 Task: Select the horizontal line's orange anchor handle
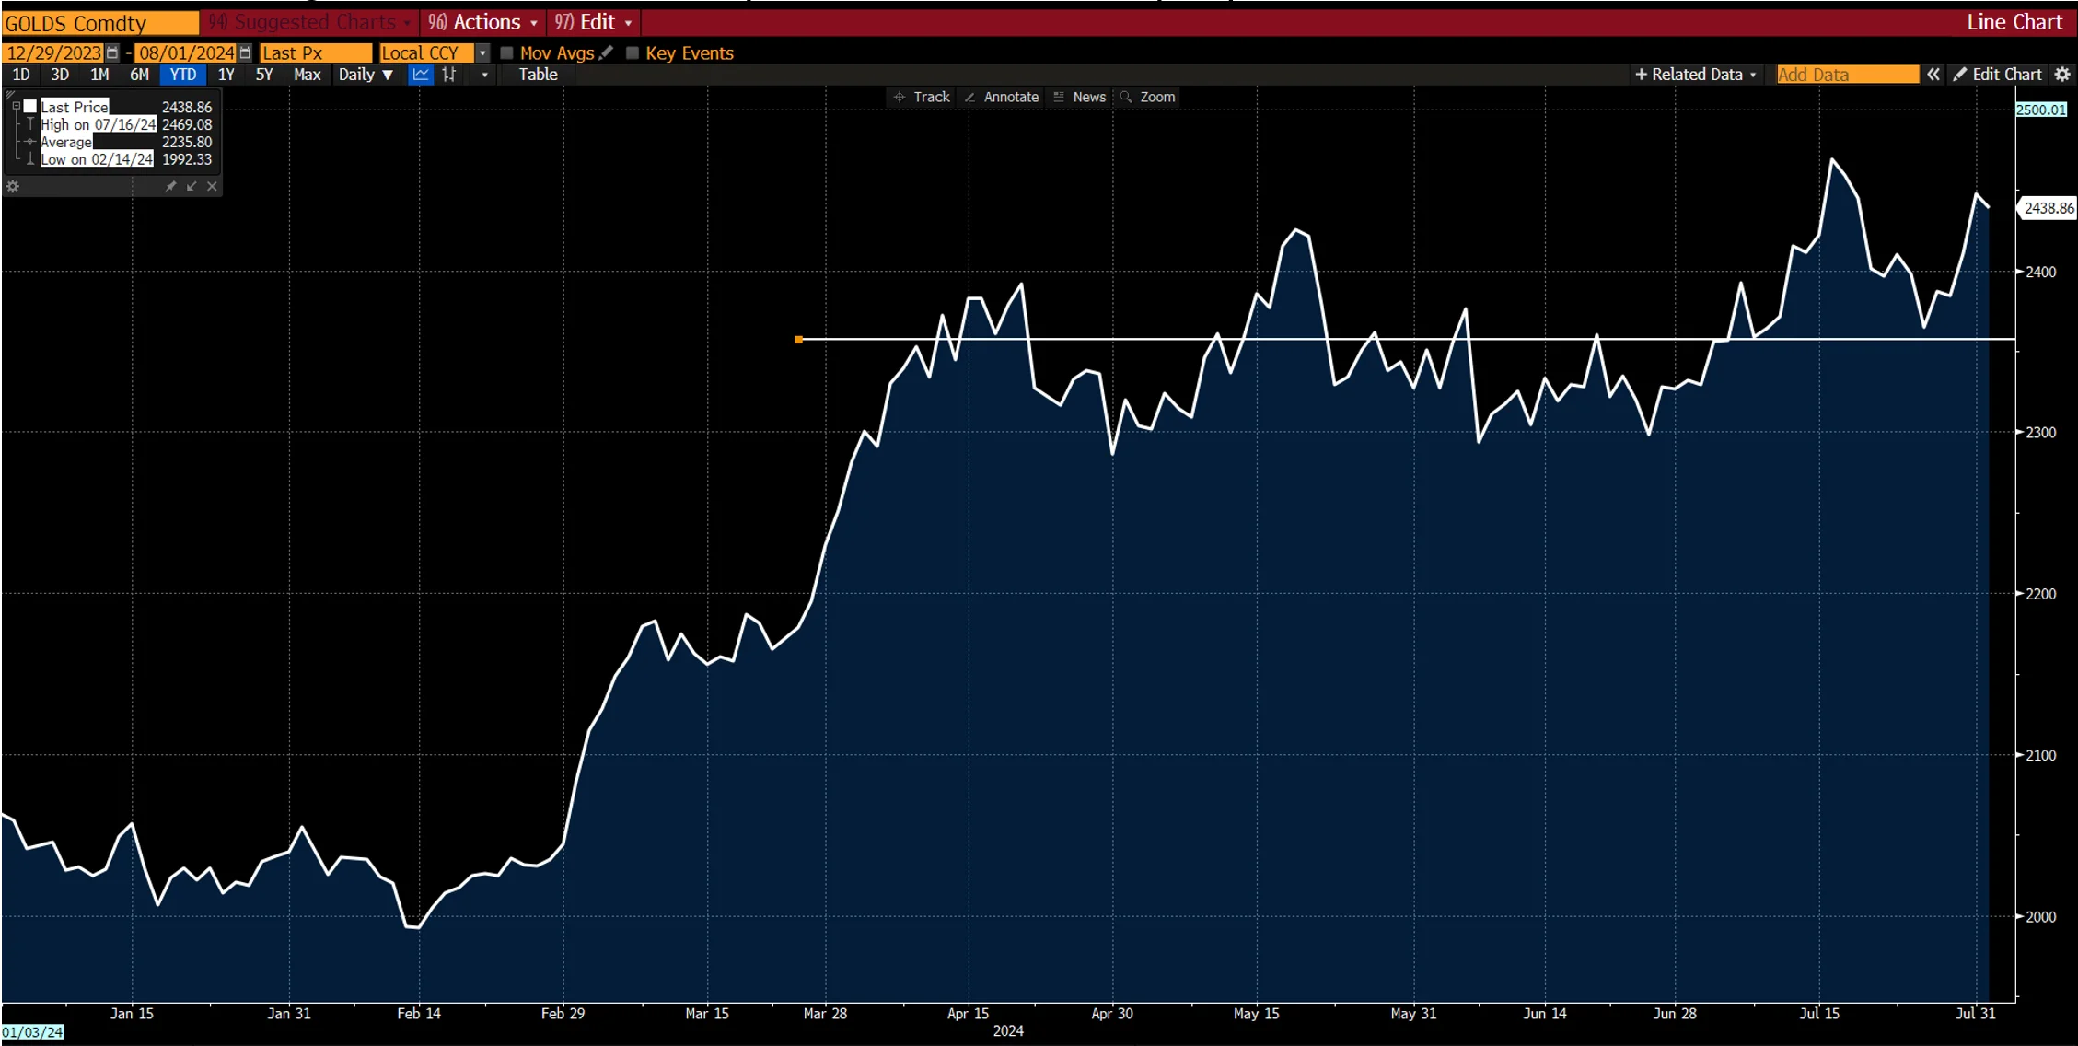point(798,340)
